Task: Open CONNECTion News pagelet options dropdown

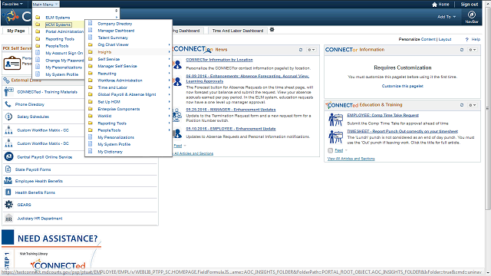Action: (x=311, y=50)
